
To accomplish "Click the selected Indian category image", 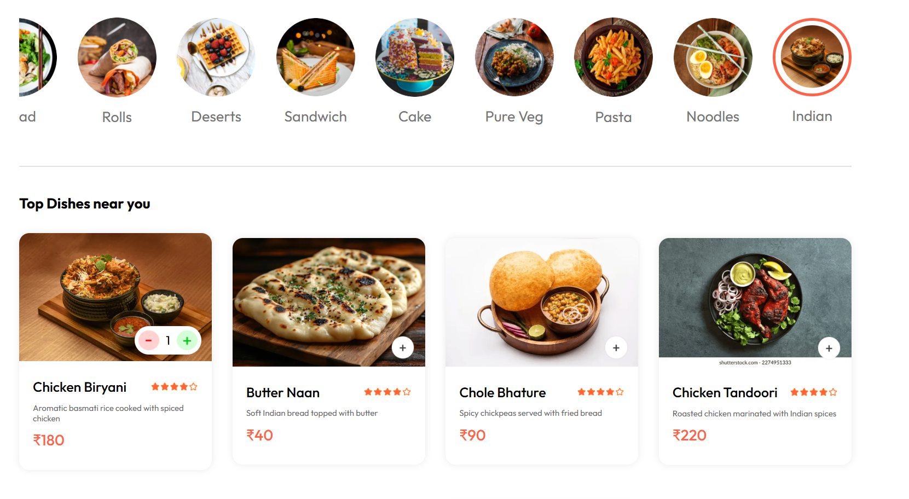I will coord(812,57).
